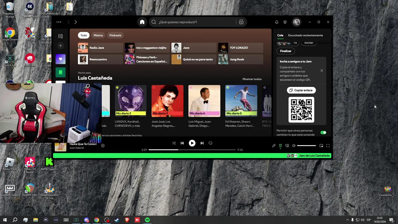
Task: Open Jung Kook shortcut
Action: [x=240, y=59]
